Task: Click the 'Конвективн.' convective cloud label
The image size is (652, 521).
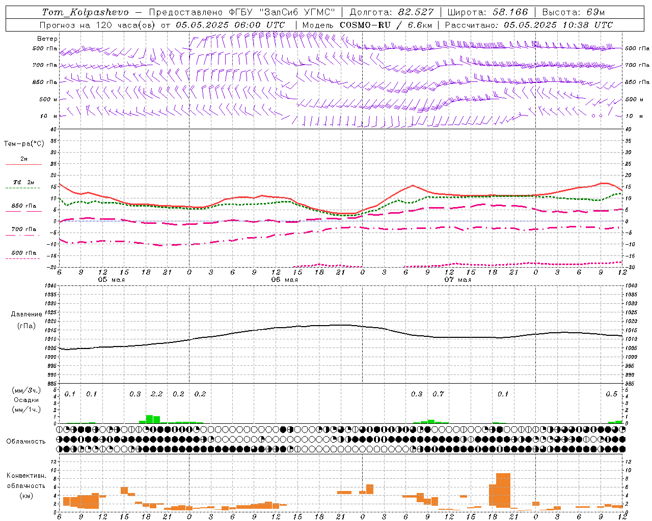Action: (26, 476)
